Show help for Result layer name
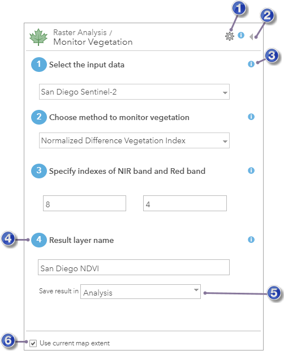 point(251,240)
